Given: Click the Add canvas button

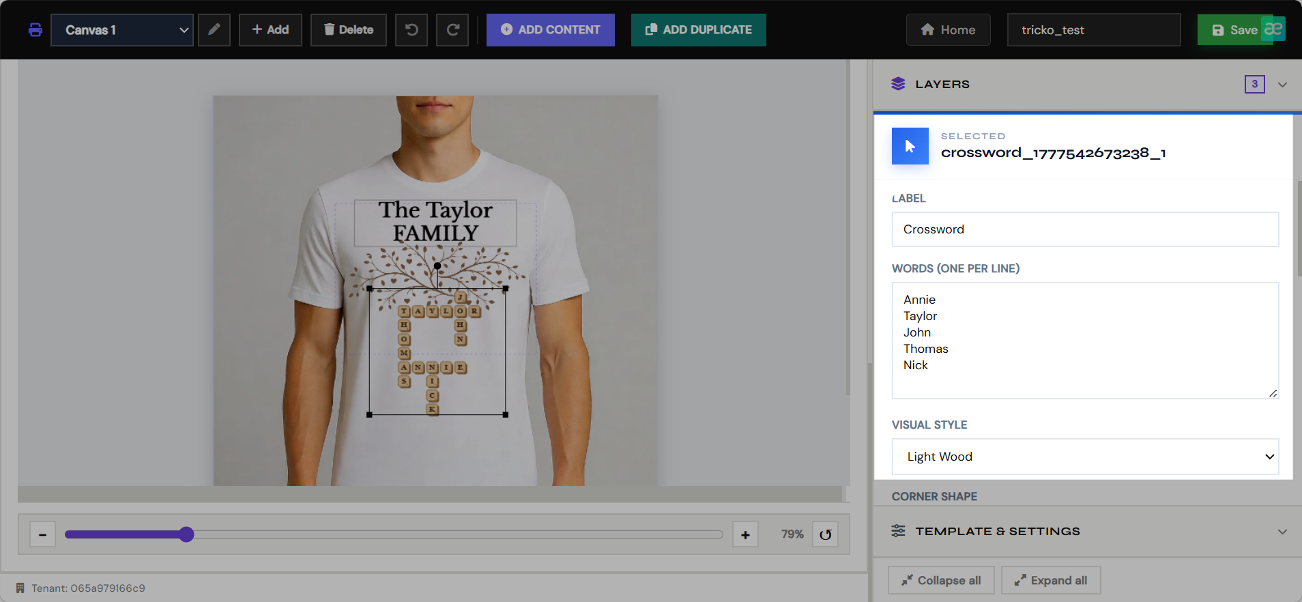Looking at the screenshot, I should 270,30.
